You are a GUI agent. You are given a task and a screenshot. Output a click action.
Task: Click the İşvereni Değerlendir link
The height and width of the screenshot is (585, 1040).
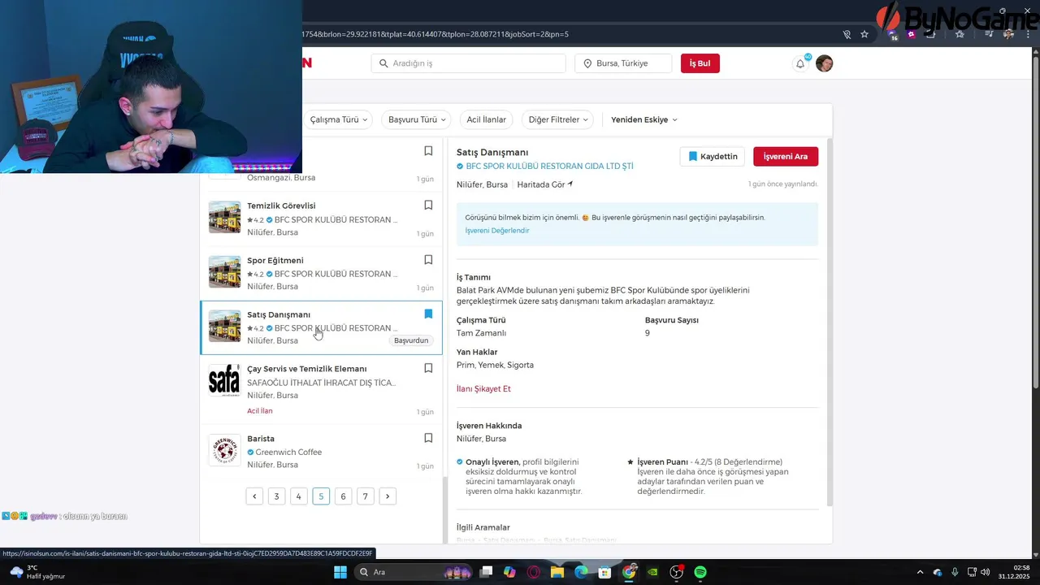coord(497,231)
